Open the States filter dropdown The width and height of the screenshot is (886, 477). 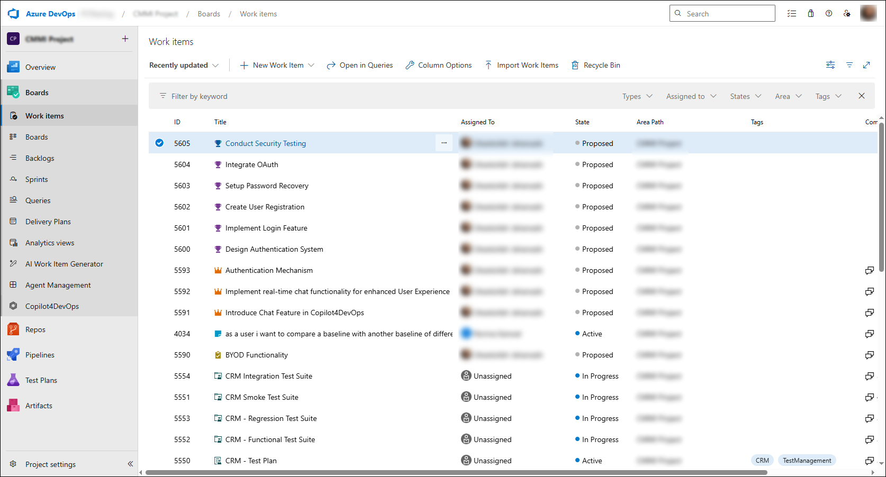(745, 96)
